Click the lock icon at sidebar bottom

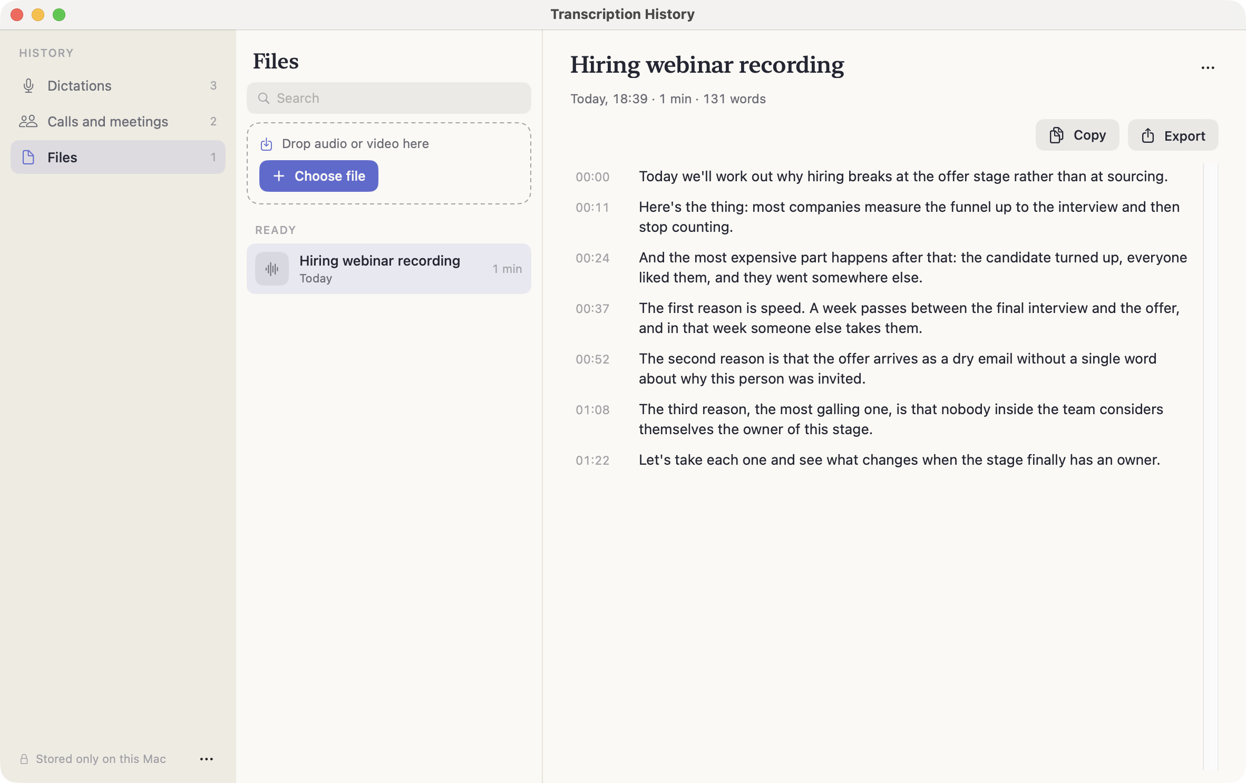pyautogui.click(x=24, y=759)
